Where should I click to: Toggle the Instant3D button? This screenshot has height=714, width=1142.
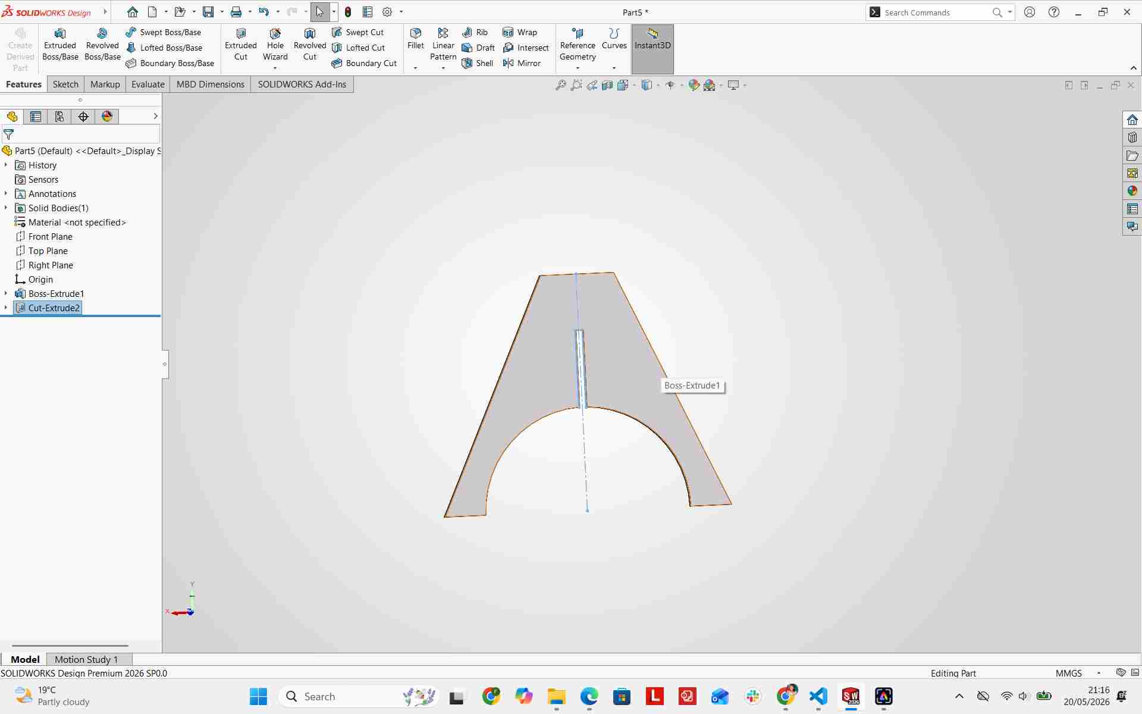pyautogui.click(x=652, y=49)
